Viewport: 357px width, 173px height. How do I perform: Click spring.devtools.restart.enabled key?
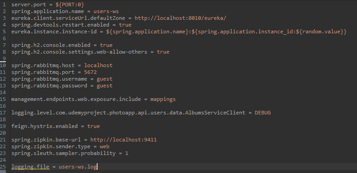click(61, 25)
